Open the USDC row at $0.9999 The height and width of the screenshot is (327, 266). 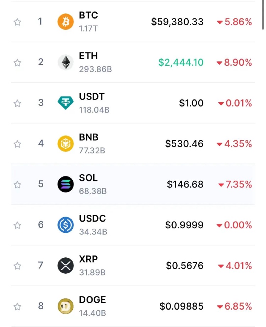coord(133,225)
